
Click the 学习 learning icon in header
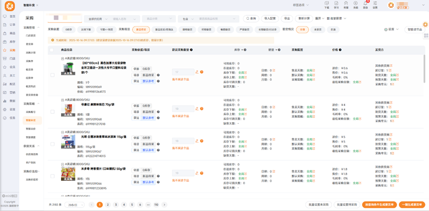coord(336,5)
